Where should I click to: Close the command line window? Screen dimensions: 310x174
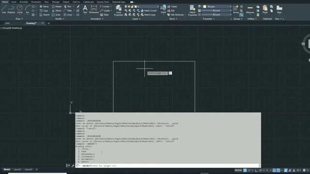(69, 165)
